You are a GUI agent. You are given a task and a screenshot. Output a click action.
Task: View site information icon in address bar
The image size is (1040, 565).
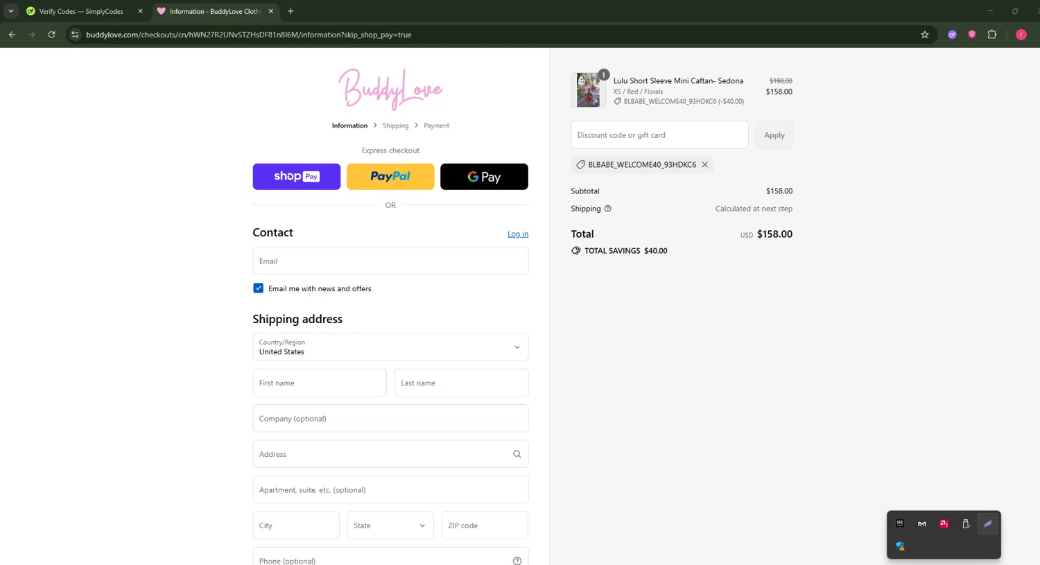pyautogui.click(x=75, y=35)
